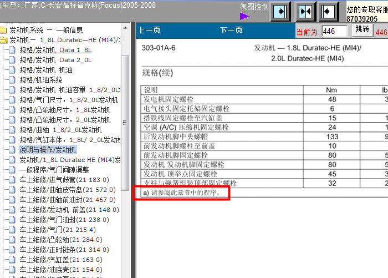Screen dimensions: 388x278
Task: Click the 跳转 jump button
Action: [363, 30]
